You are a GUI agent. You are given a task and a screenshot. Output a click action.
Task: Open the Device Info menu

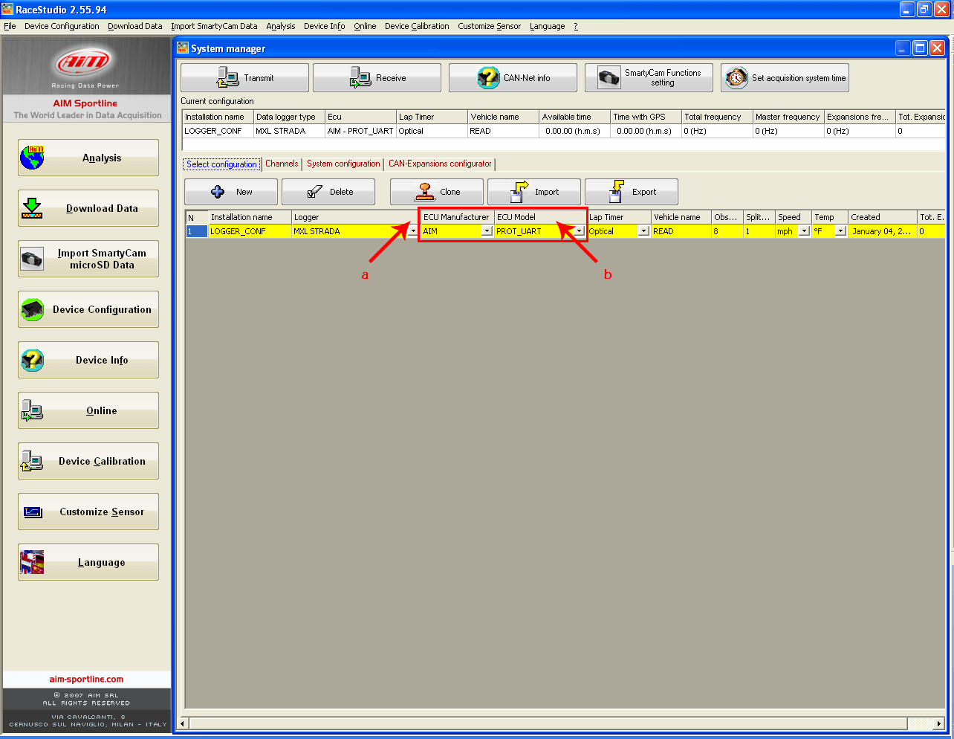pos(325,26)
